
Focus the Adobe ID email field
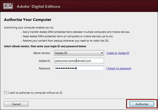pyautogui.click(x=79, y=61)
